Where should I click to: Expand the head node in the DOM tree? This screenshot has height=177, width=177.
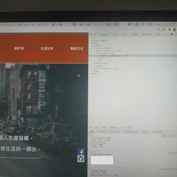pos(91,41)
